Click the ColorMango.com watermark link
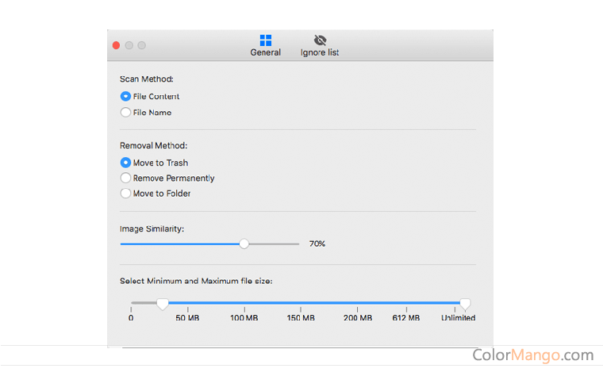The width and height of the screenshot is (603, 376). [532, 355]
